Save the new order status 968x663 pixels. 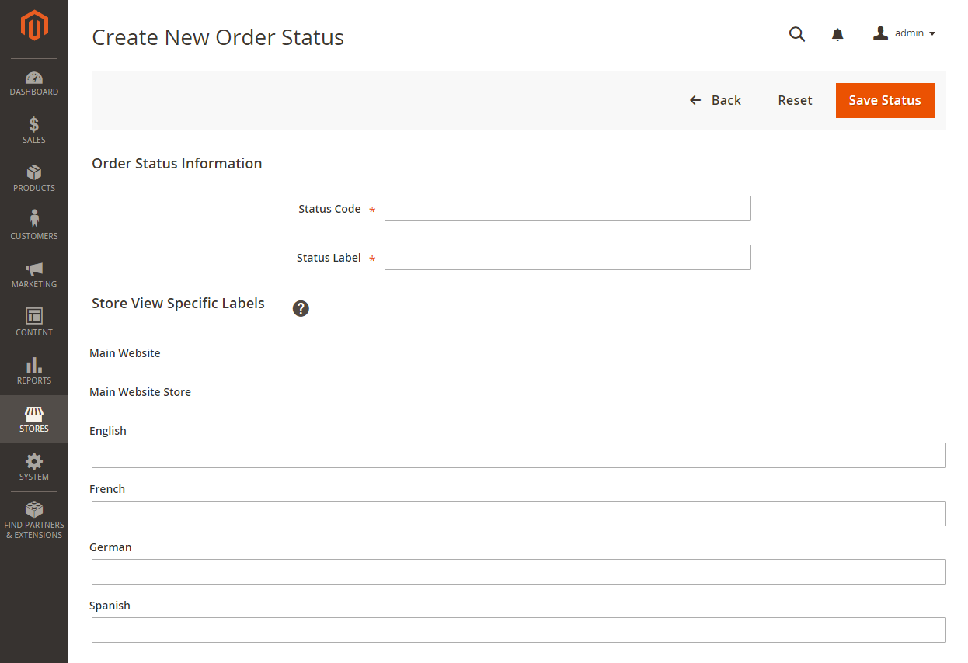coord(885,100)
